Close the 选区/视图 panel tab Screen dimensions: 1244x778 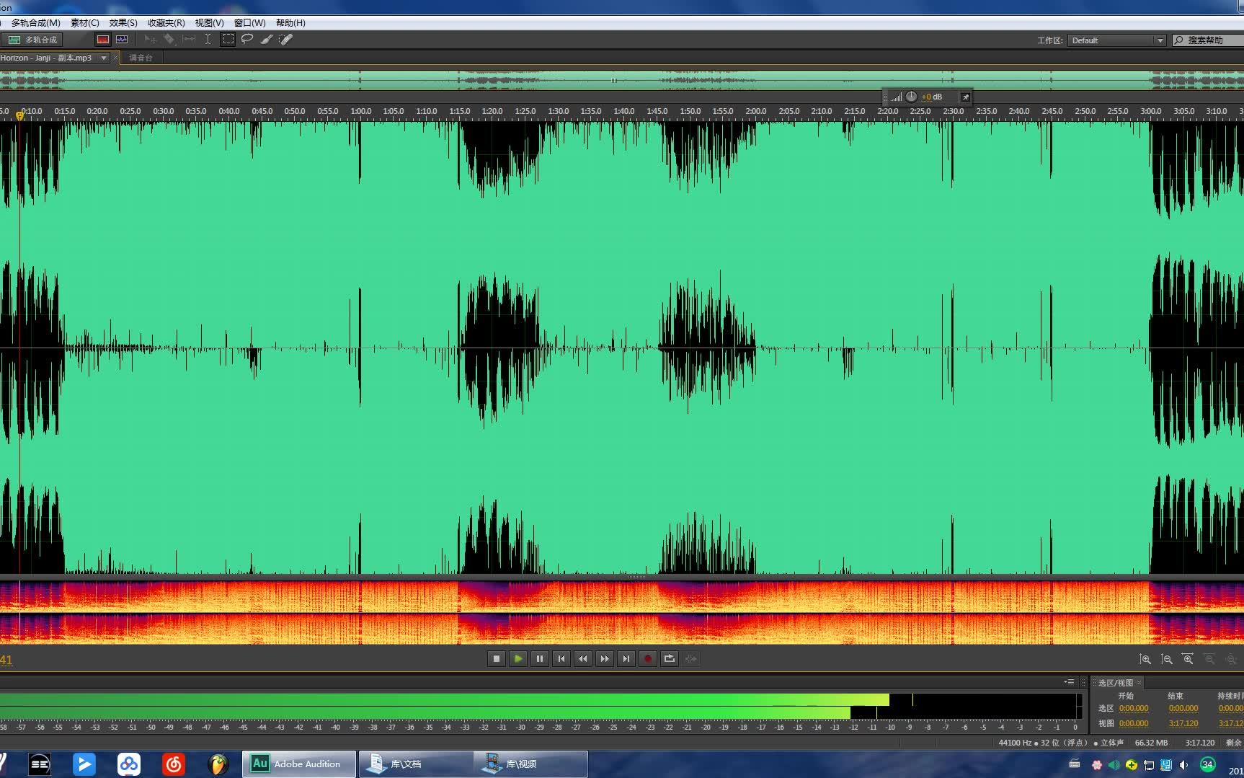(x=1139, y=682)
